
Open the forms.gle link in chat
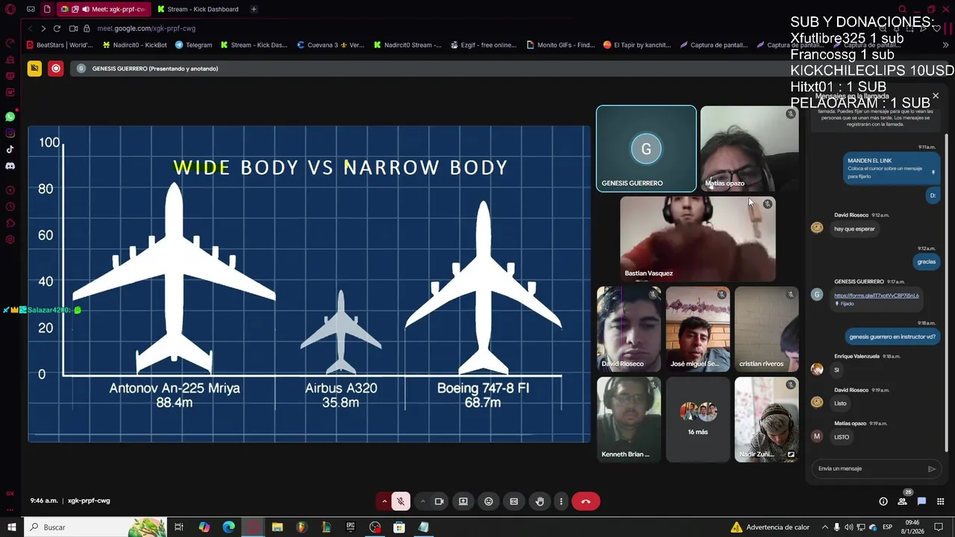[877, 295]
